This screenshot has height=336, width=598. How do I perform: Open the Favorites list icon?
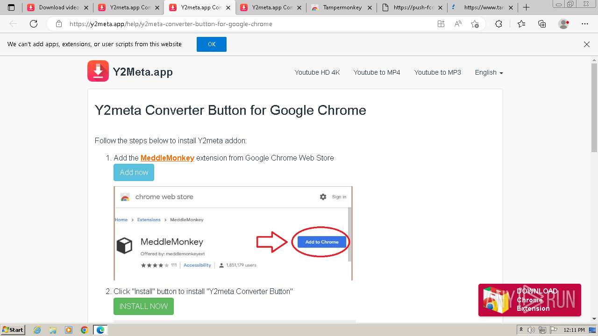coord(521,24)
